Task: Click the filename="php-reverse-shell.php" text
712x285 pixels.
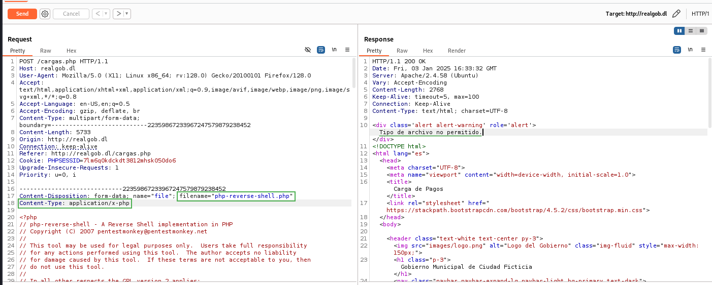Action: (x=237, y=196)
